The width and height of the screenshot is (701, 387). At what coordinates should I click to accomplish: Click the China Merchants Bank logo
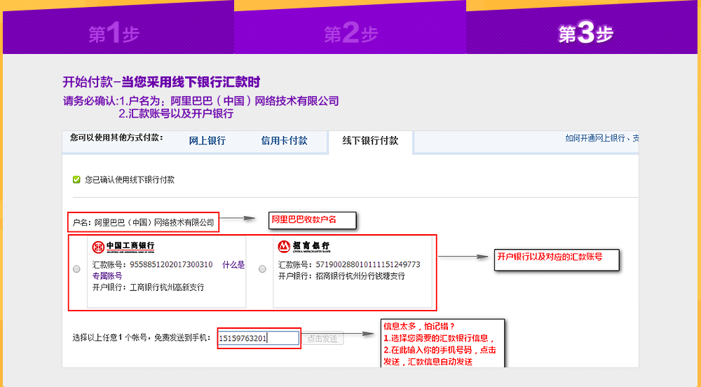304,247
